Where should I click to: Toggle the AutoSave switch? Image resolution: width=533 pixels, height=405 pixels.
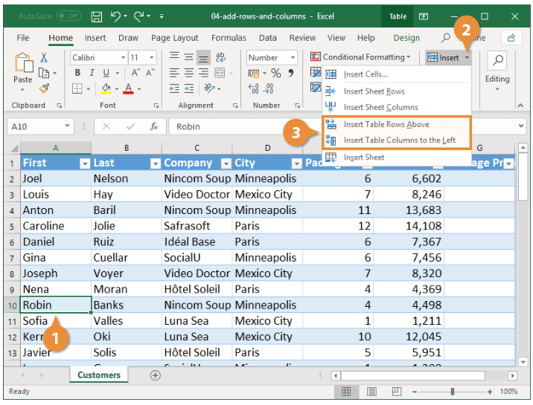pyautogui.click(x=69, y=16)
